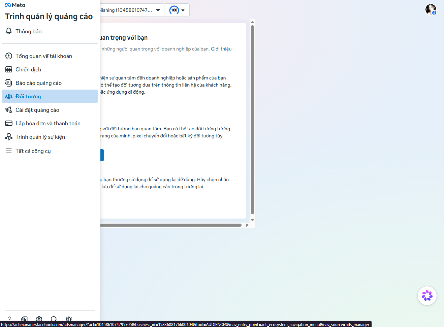Viewport: 444px width, 327px height.
Task: Click the scroll up arrow of the panel
Action: [252, 22]
